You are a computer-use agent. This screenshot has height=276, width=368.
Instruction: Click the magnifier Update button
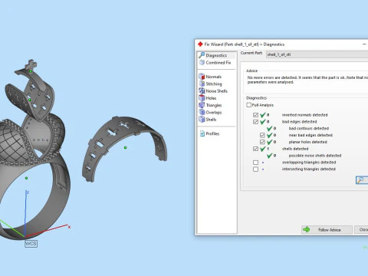coord(361,180)
